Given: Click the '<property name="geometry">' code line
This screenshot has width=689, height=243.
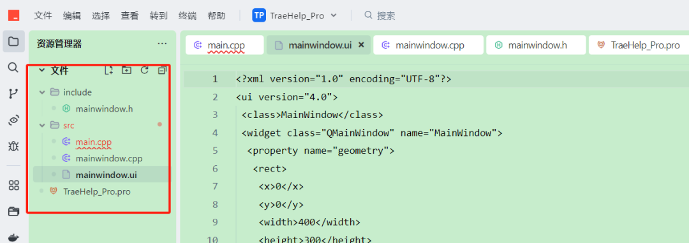Looking at the screenshot, I should pos(321,151).
